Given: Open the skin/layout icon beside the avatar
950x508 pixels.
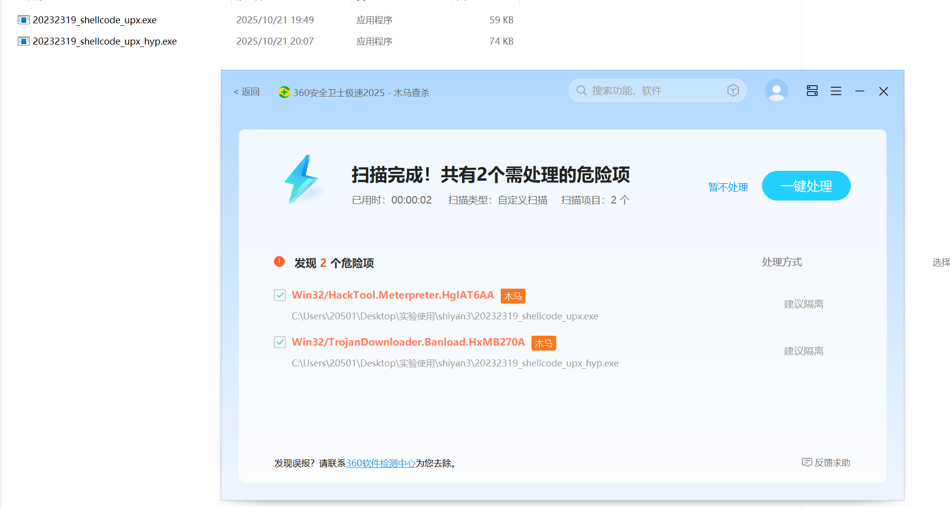Looking at the screenshot, I should 812,91.
